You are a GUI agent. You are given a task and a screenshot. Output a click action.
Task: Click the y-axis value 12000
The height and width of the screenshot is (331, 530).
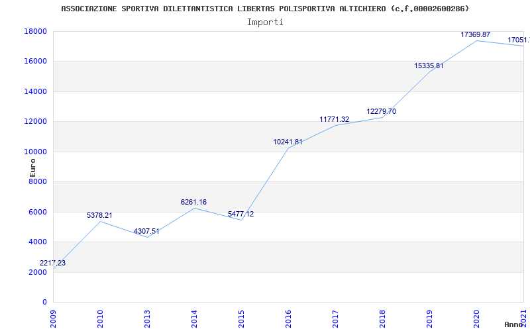[36, 122]
